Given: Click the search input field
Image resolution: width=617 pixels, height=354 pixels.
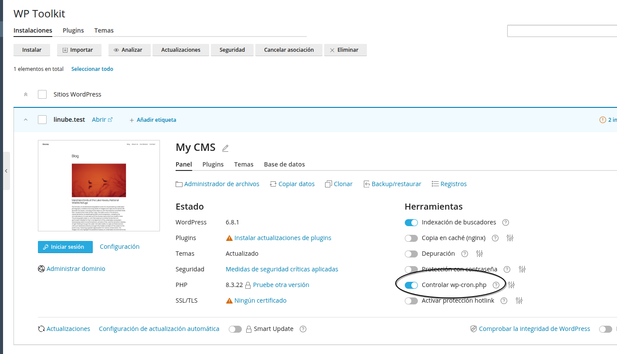Looking at the screenshot, I should pos(562,31).
